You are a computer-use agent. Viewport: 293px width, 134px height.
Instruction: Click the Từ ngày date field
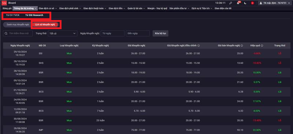click(x=112, y=33)
